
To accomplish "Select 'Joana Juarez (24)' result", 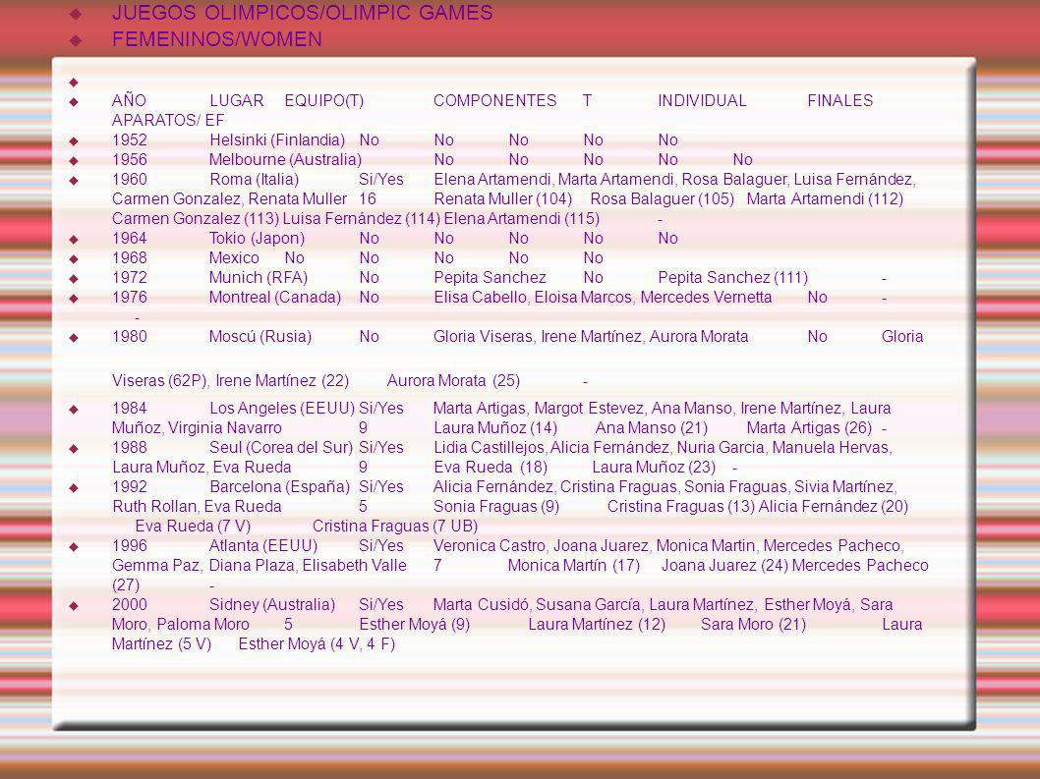I will pos(724,566).
